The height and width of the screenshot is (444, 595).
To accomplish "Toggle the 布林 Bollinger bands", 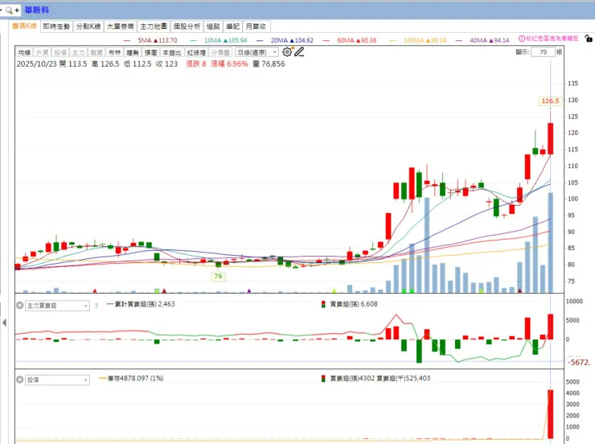I will 115,52.
